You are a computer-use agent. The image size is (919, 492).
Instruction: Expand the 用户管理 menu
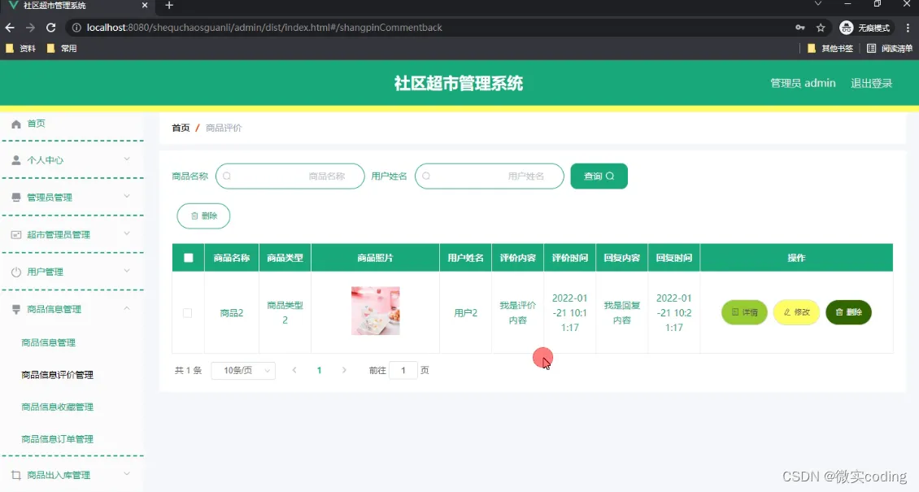(72, 272)
